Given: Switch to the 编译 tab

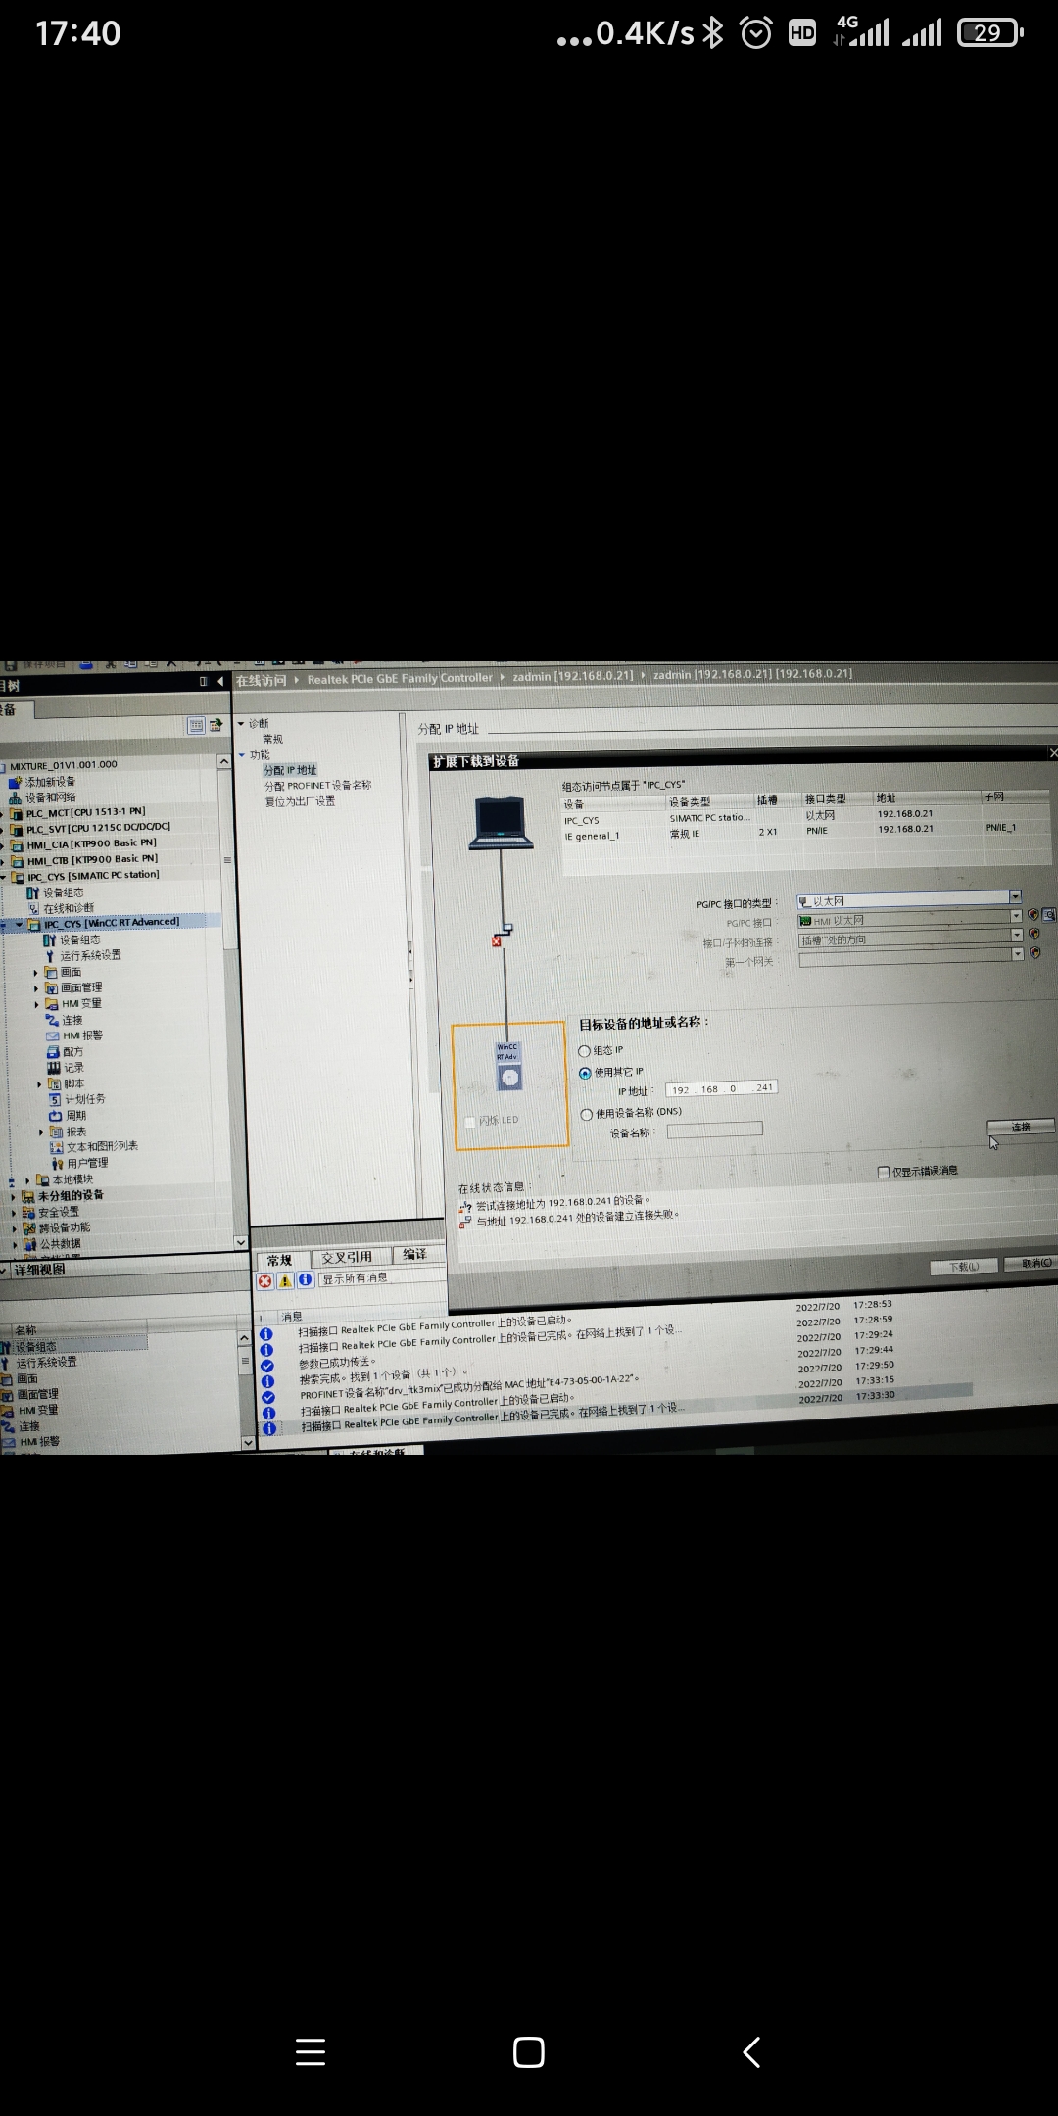Looking at the screenshot, I should pyautogui.click(x=414, y=1255).
